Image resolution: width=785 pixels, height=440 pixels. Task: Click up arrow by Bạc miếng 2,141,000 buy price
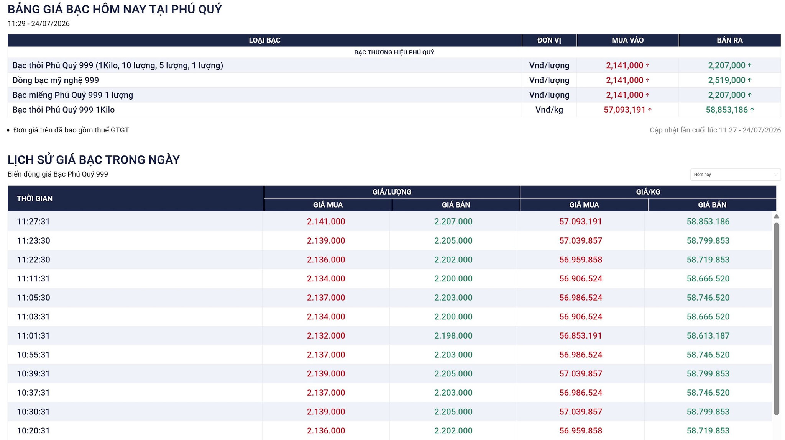tap(647, 95)
